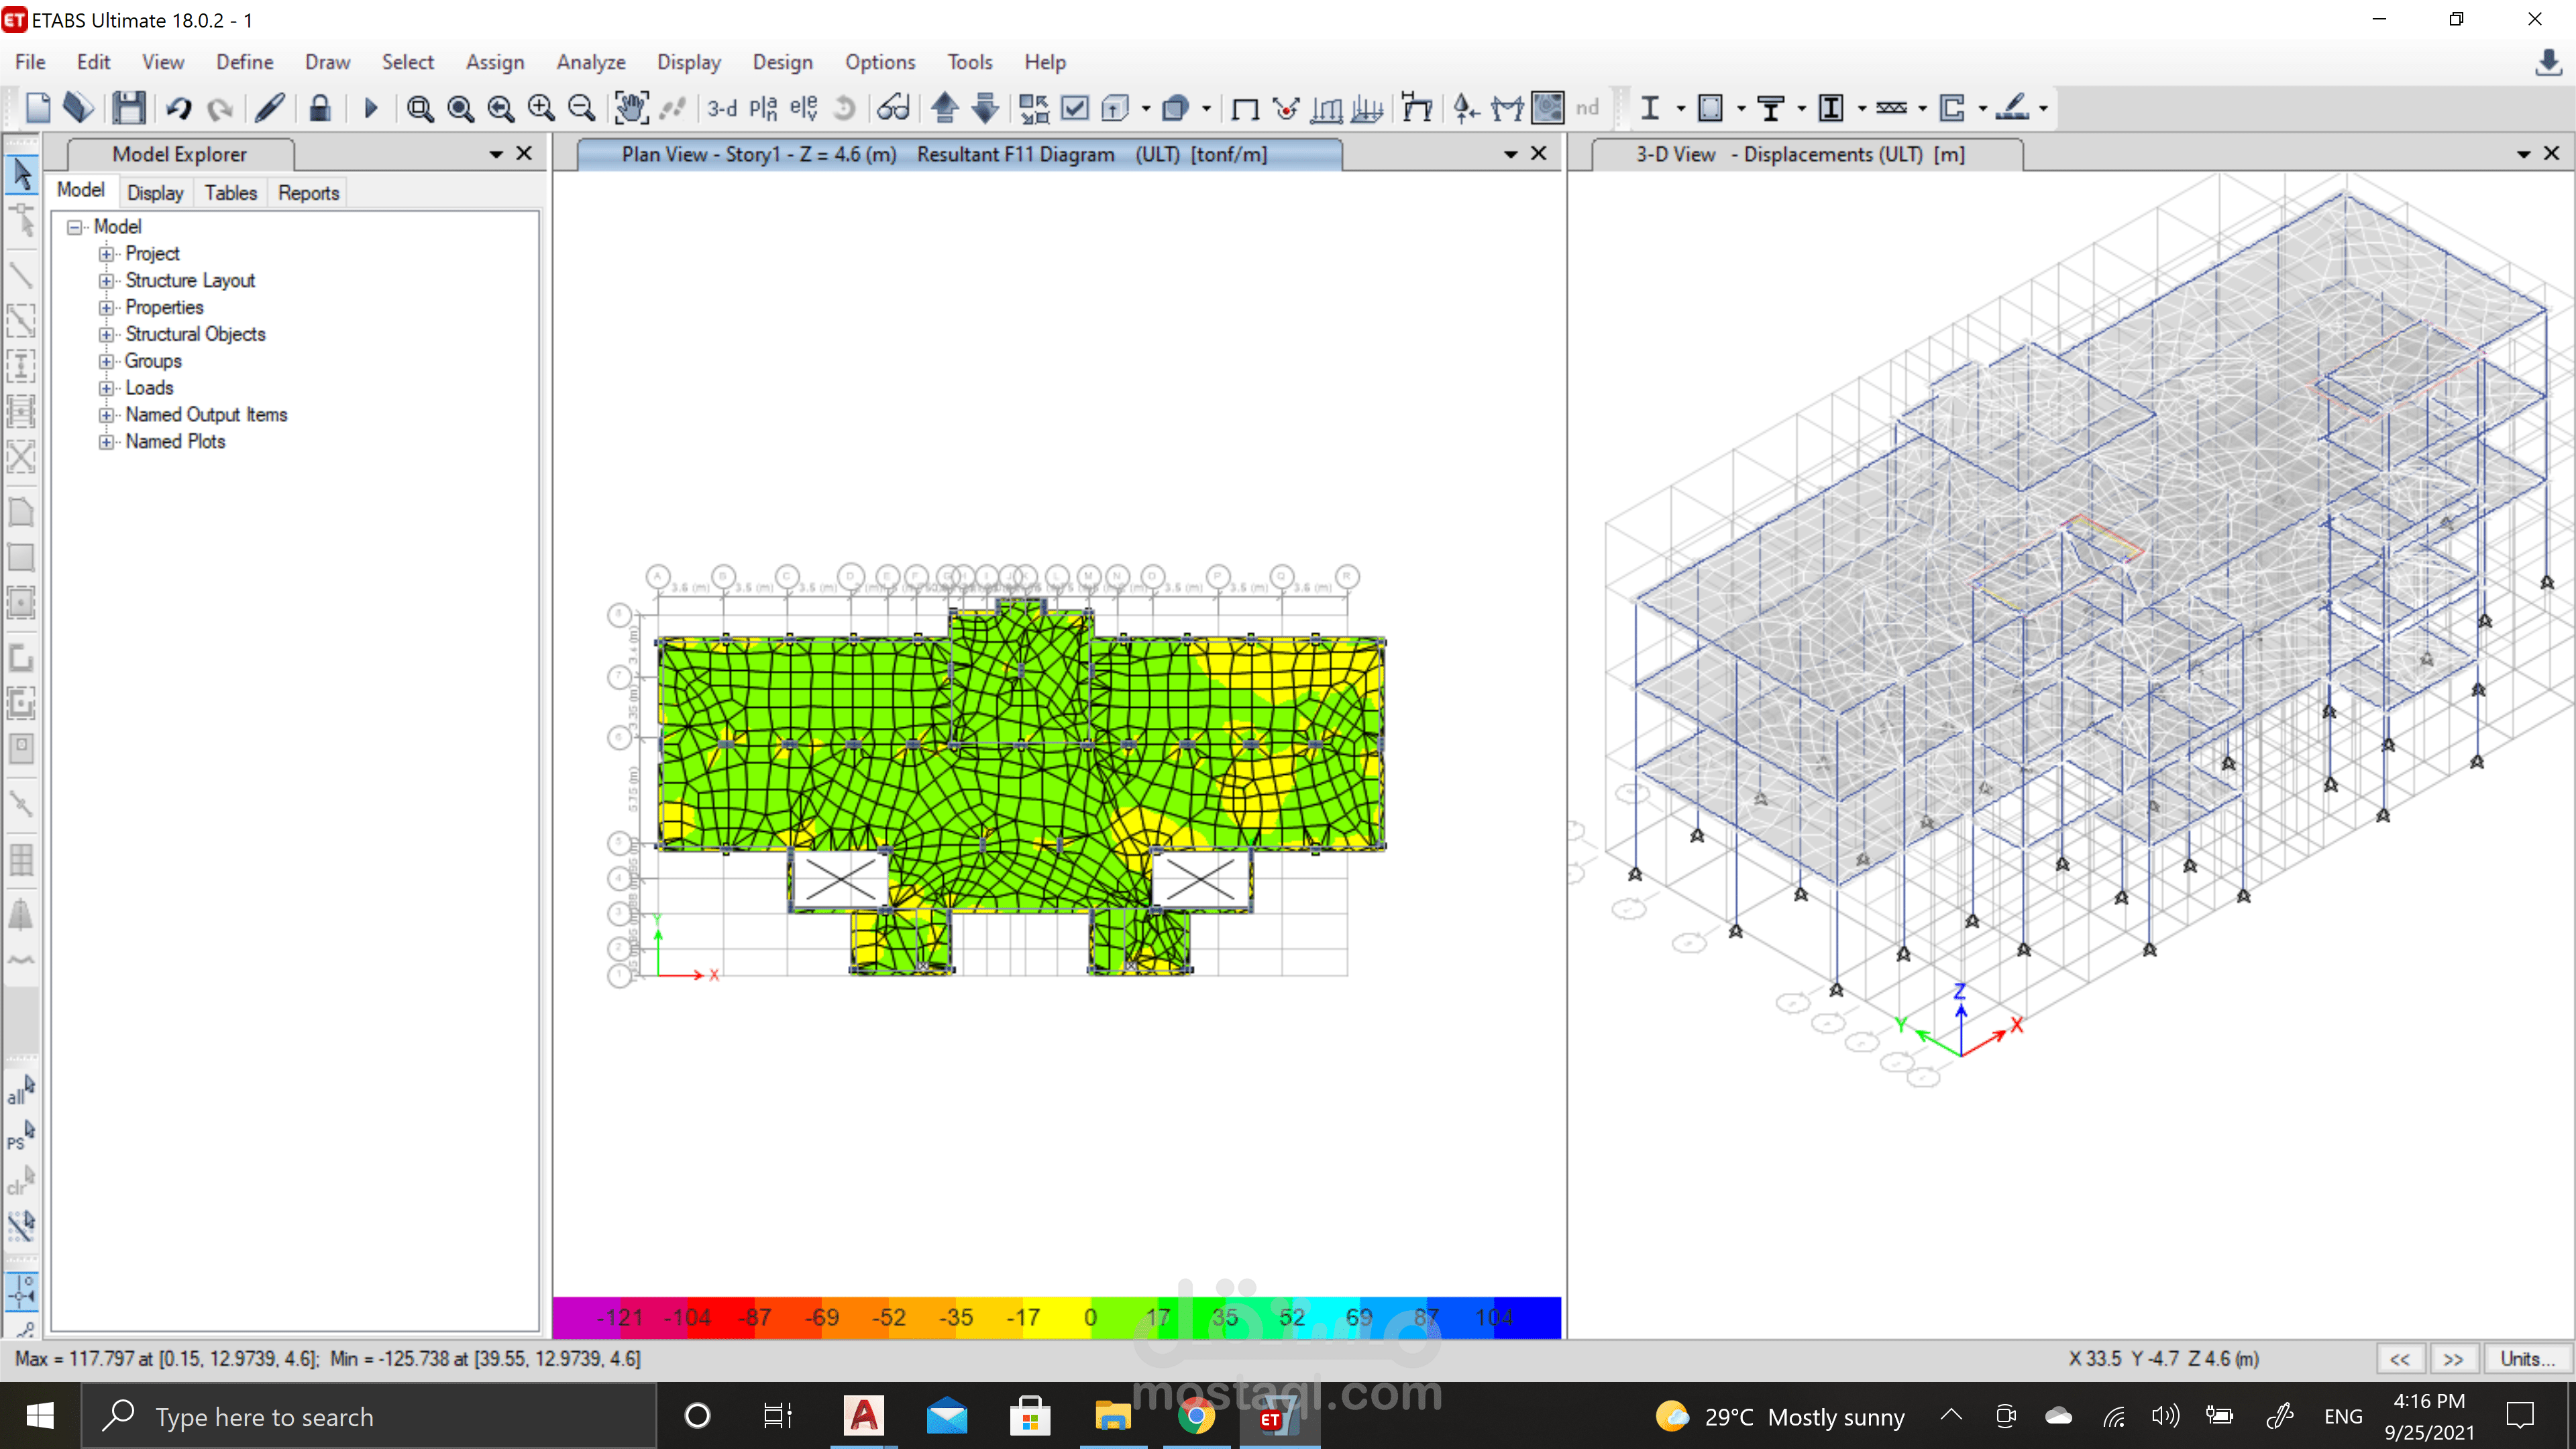Click the Rubber Band Zoom magnifier icon
The width and height of the screenshot is (2576, 1449).
pyautogui.click(x=420, y=108)
